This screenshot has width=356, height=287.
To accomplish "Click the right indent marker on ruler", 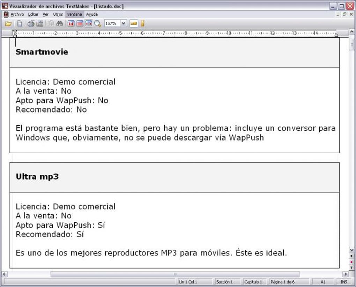I will coord(336,35).
